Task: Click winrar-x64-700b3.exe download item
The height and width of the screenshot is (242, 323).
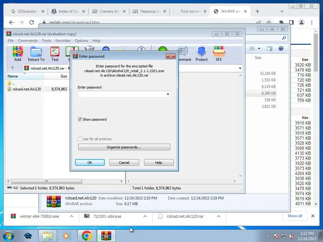Action: pyautogui.click(x=39, y=216)
